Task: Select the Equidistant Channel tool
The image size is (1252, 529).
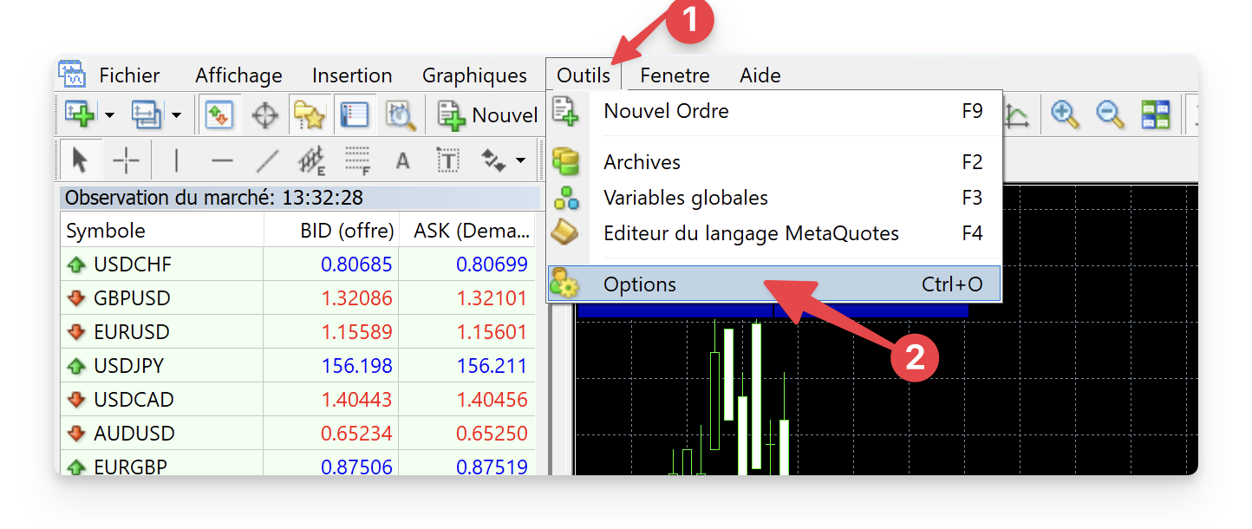Action: click(x=312, y=160)
